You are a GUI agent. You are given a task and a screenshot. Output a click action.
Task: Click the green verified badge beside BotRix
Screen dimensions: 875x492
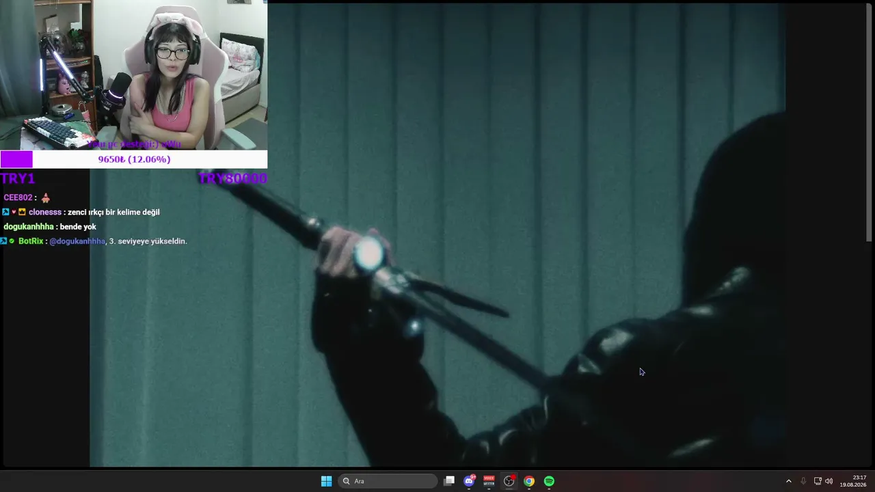[12, 241]
